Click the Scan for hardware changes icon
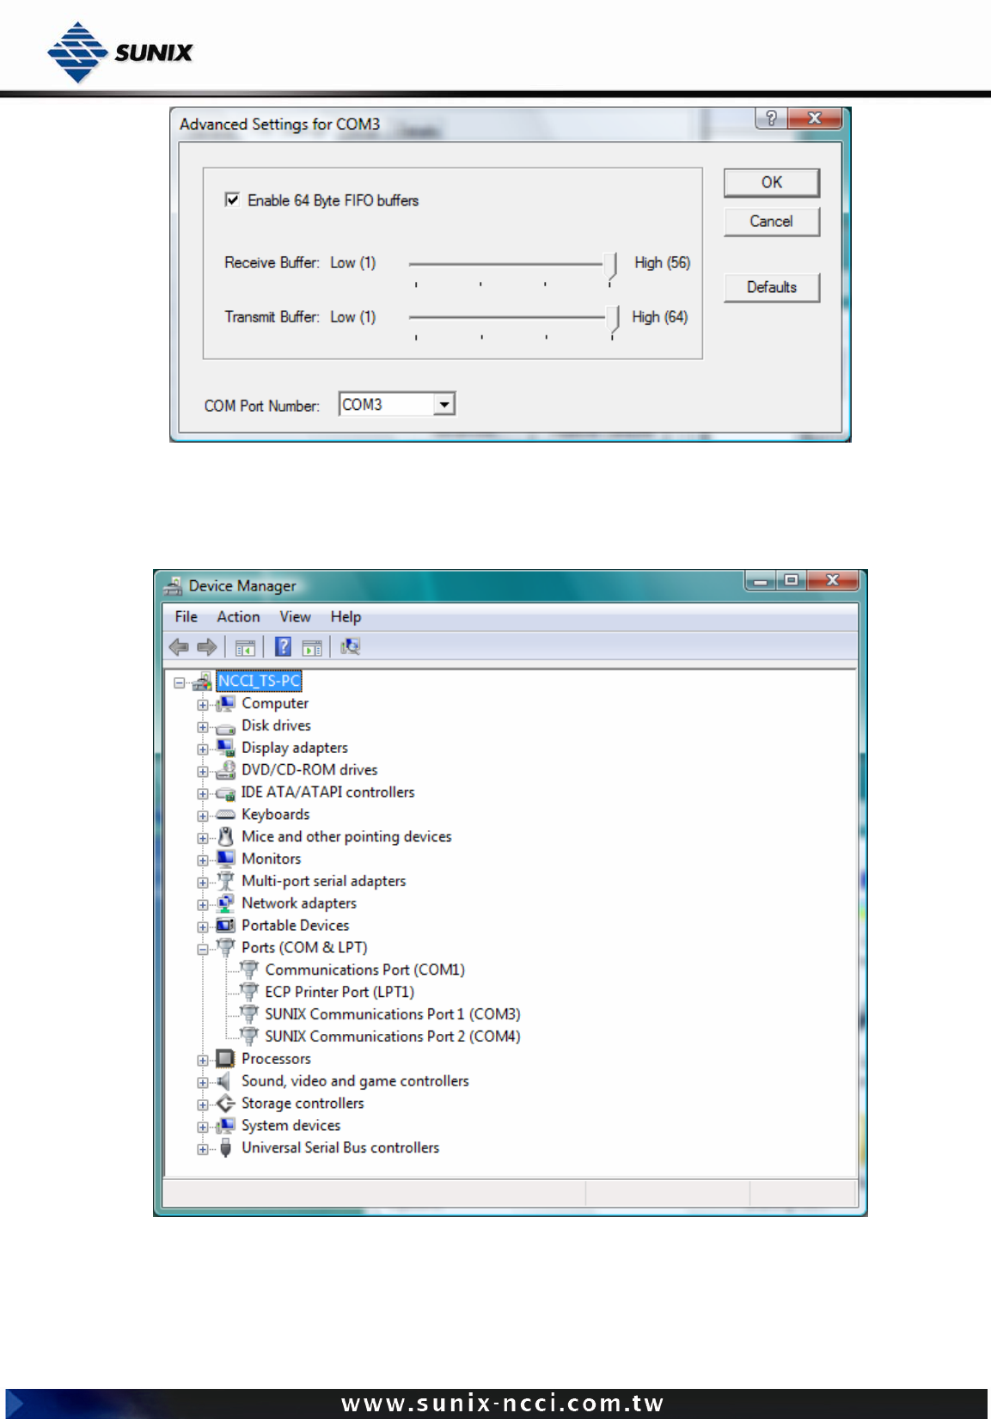The width and height of the screenshot is (991, 1419). (x=350, y=646)
